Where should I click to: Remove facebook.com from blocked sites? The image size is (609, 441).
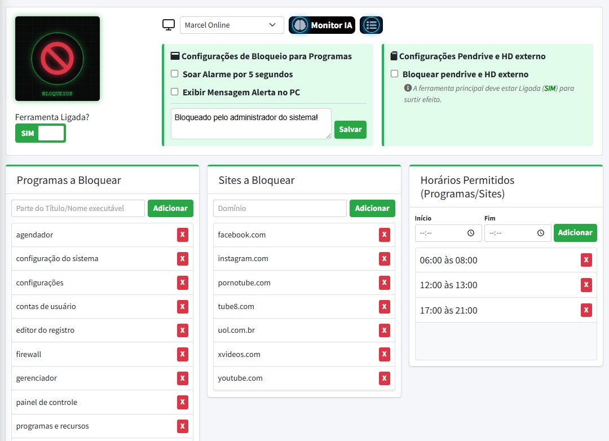(x=384, y=235)
